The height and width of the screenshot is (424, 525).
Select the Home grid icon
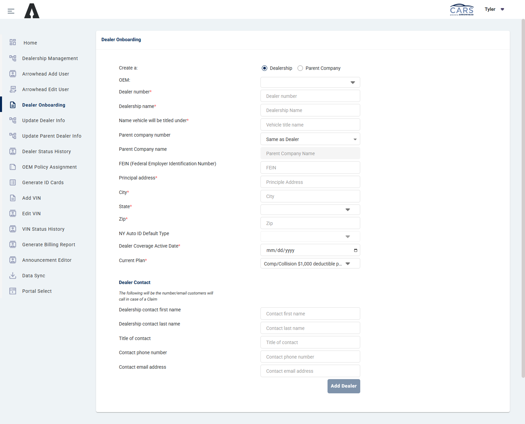pyautogui.click(x=12, y=43)
